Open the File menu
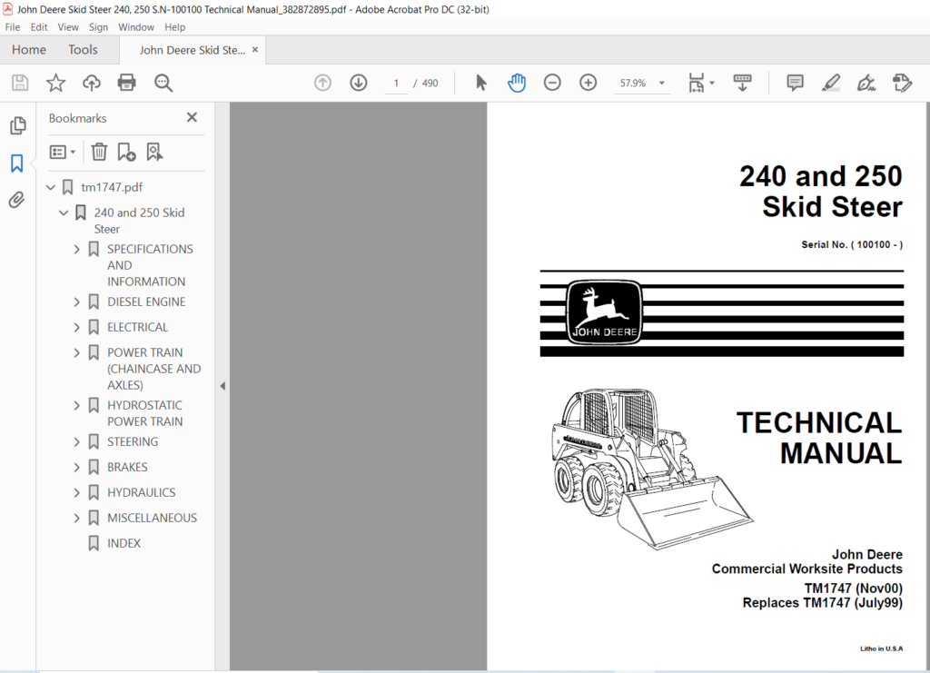This screenshot has height=673, width=930. (x=13, y=27)
